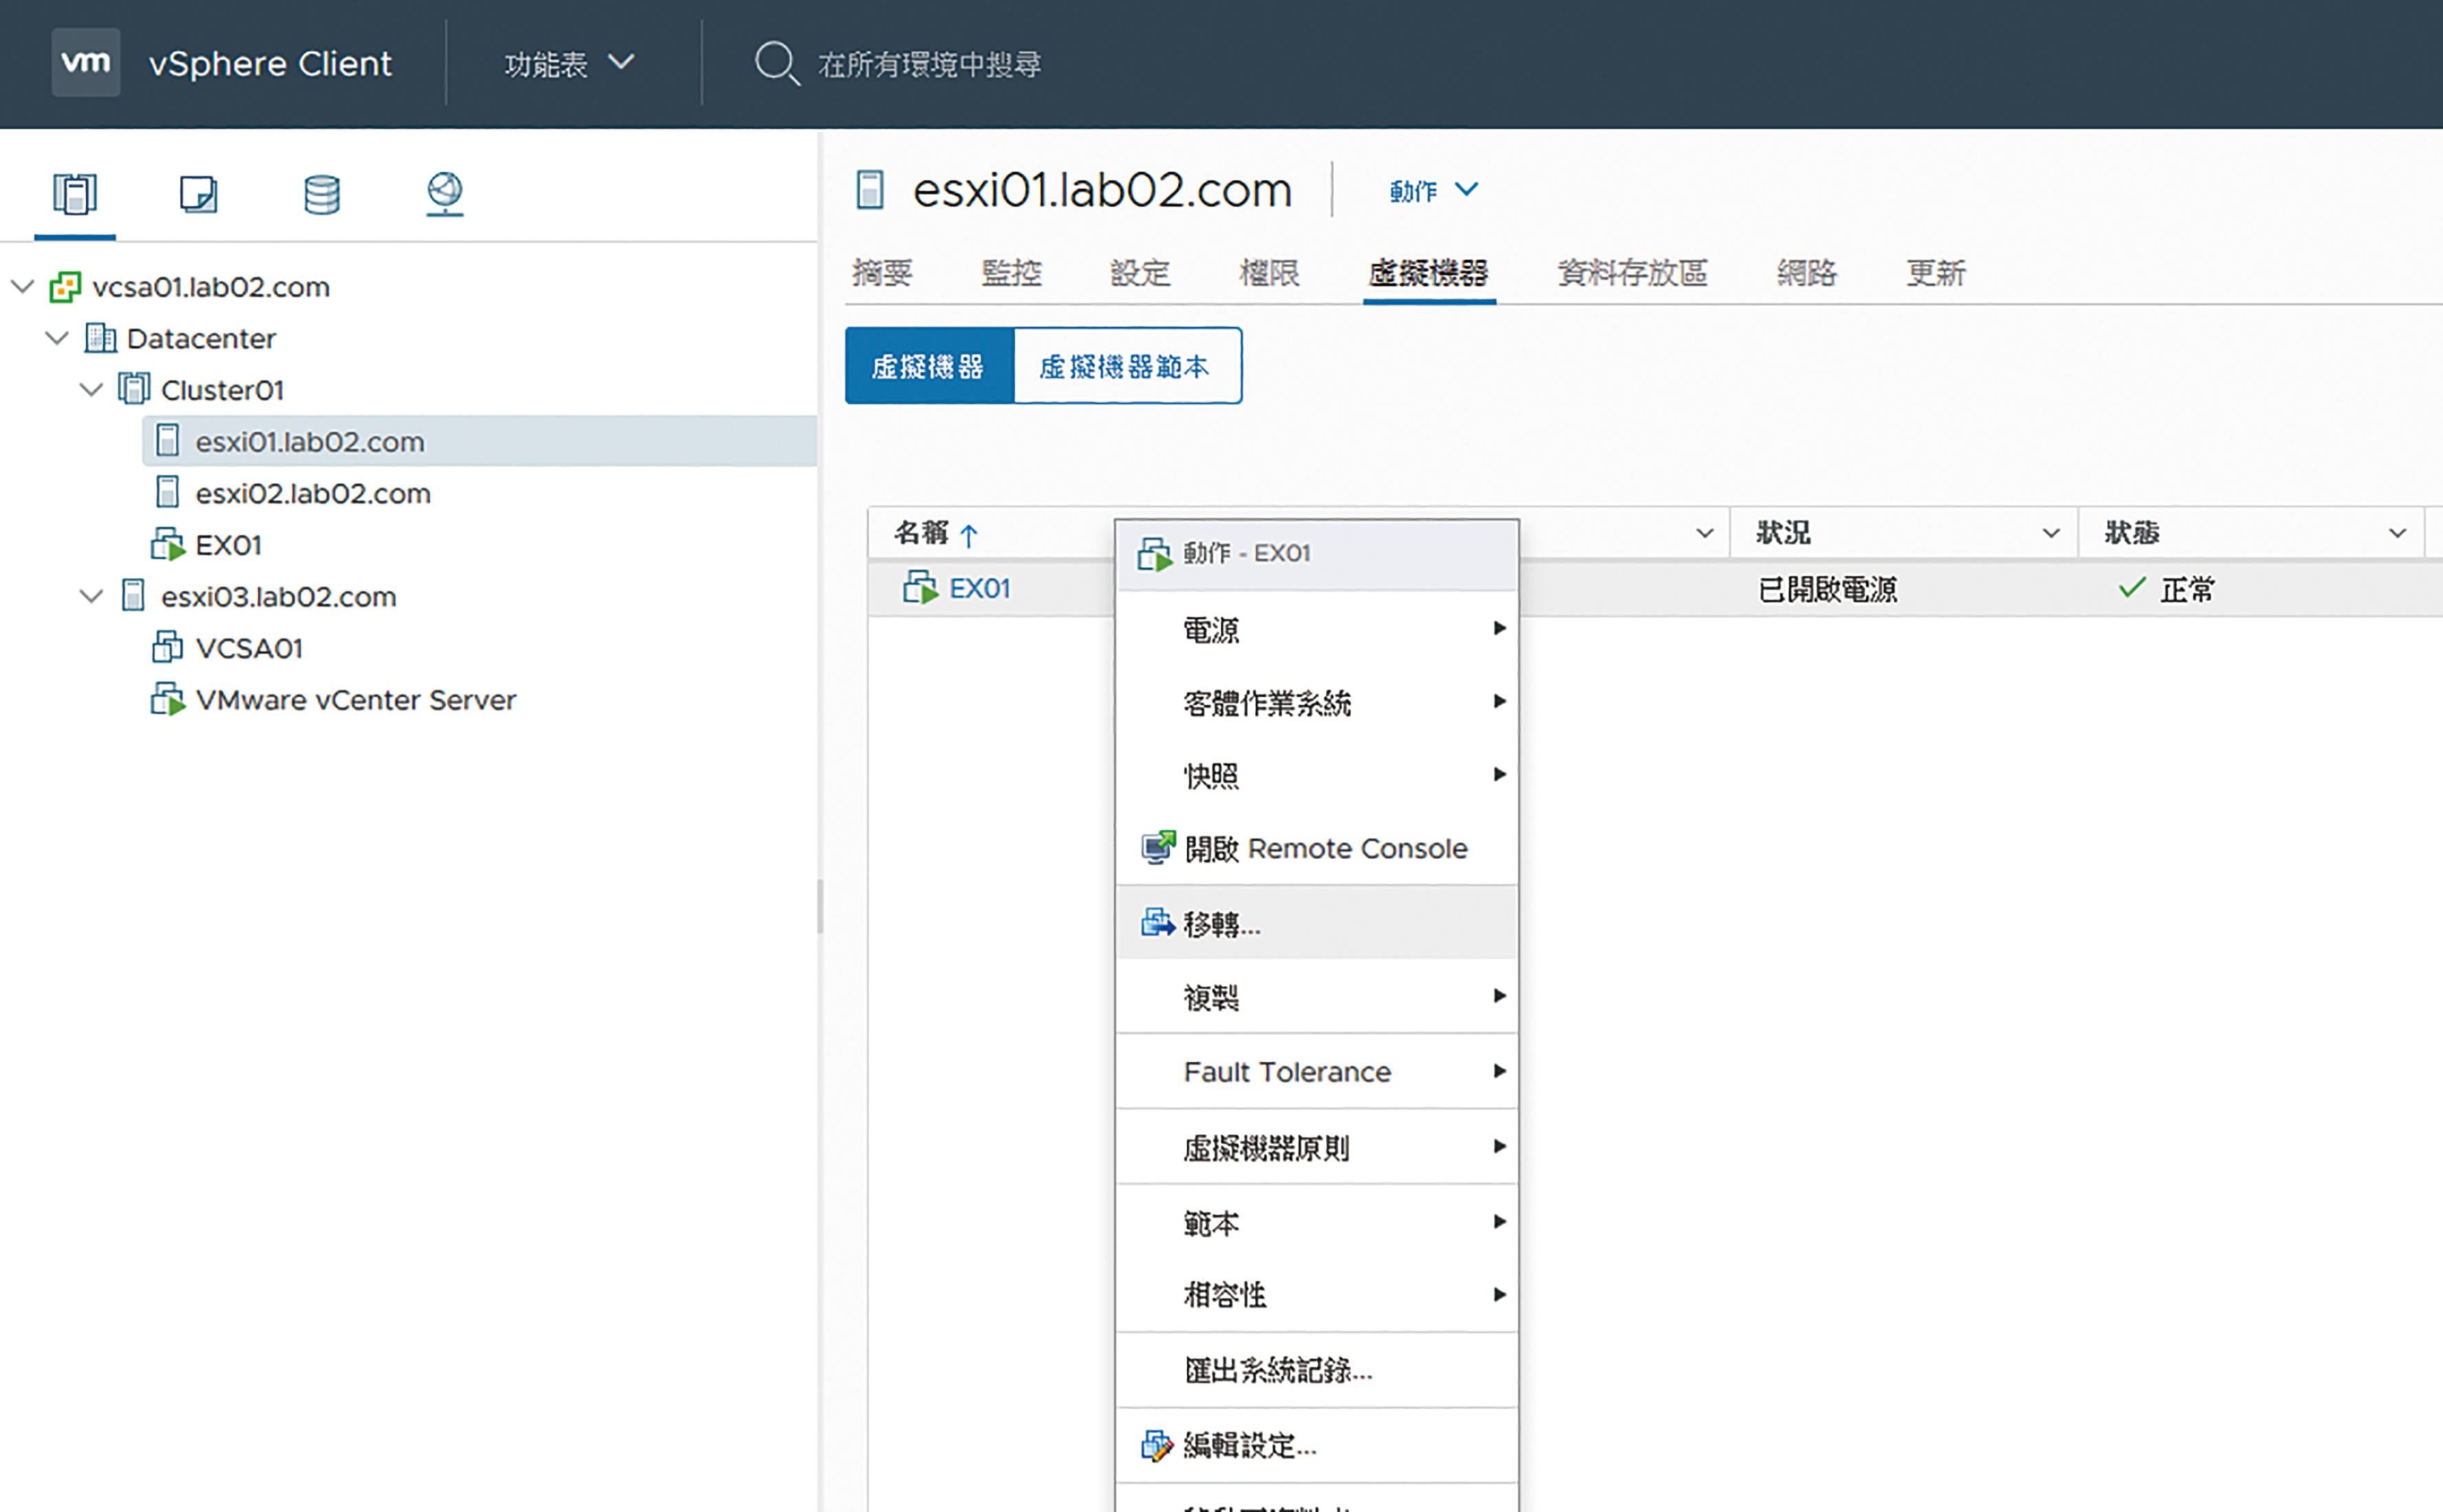This screenshot has height=1512, width=2443.
Task: Switch to the 權限 tab
Action: (1269, 272)
